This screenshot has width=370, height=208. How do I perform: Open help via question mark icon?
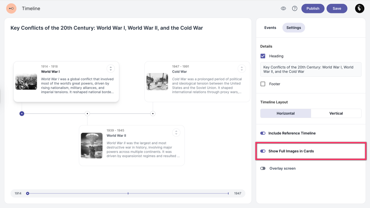(295, 8)
